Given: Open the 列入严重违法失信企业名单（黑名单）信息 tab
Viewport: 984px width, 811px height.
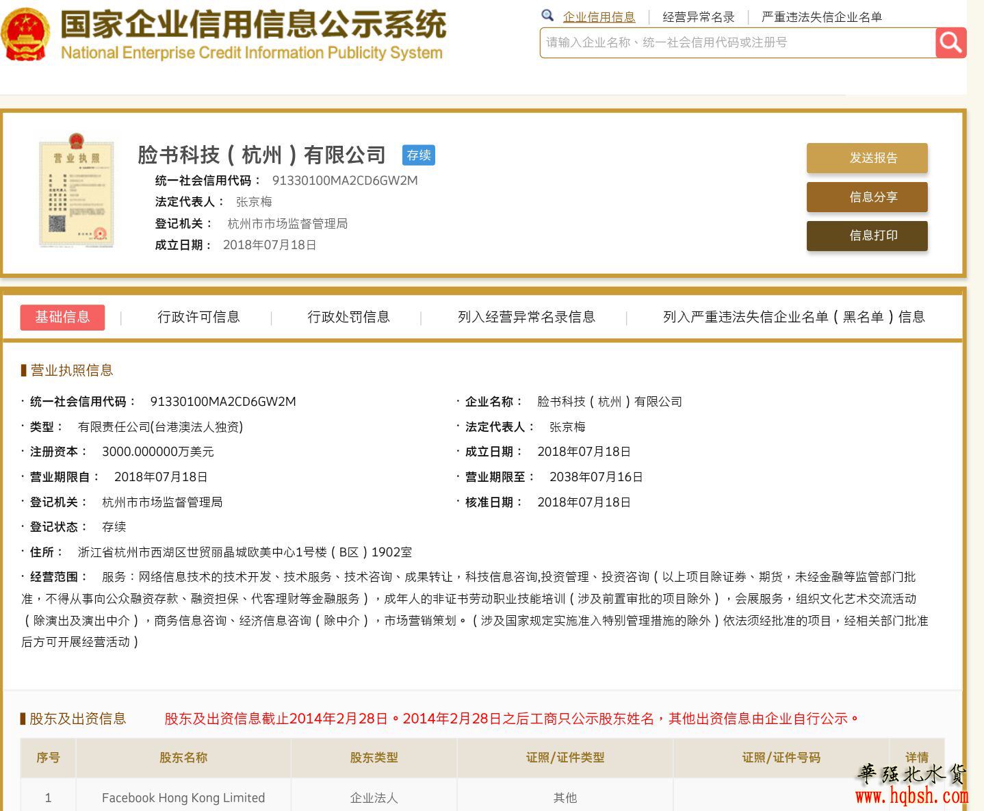Looking at the screenshot, I should (794, 317).
